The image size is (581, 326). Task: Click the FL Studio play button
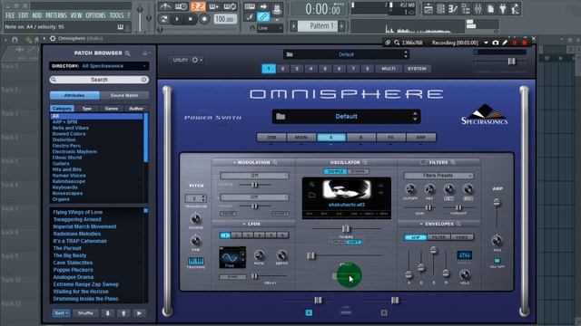pos(177,19)
